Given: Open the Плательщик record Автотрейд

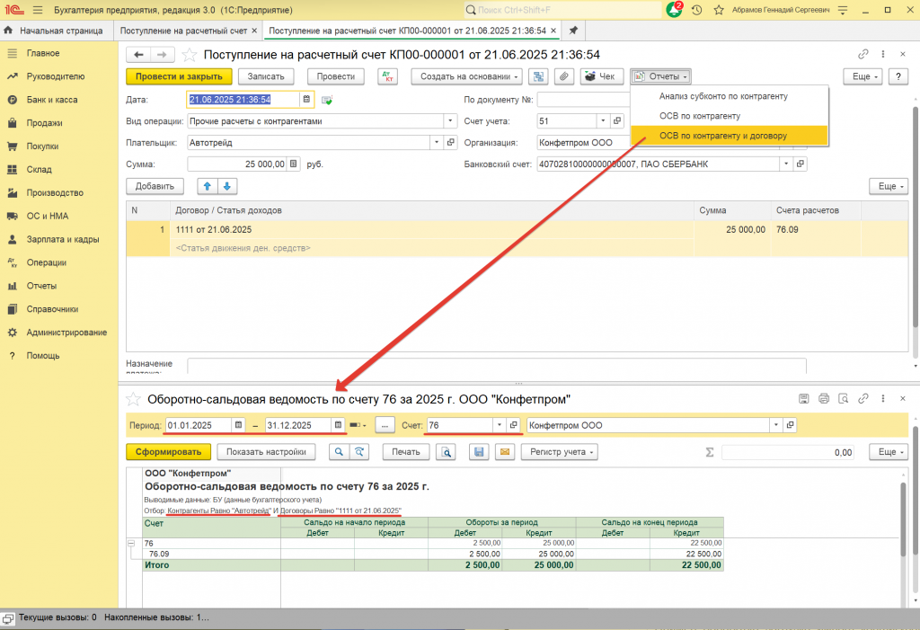Looking at the screenshot, I should [x=451, y=143].
